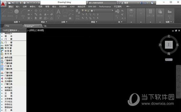Select the Mirror tool in the Modify panel
The width and height of the screenshot is (181, 112).
pyautogui.click(x=40, y=14)
